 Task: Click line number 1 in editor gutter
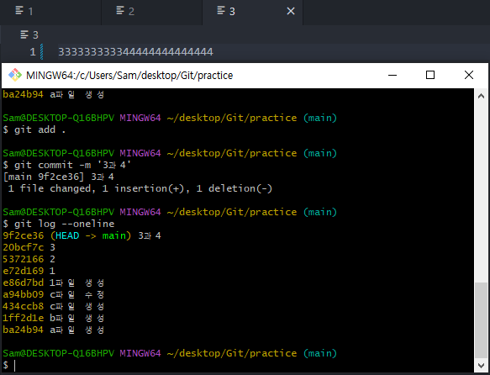click(33, 52)
